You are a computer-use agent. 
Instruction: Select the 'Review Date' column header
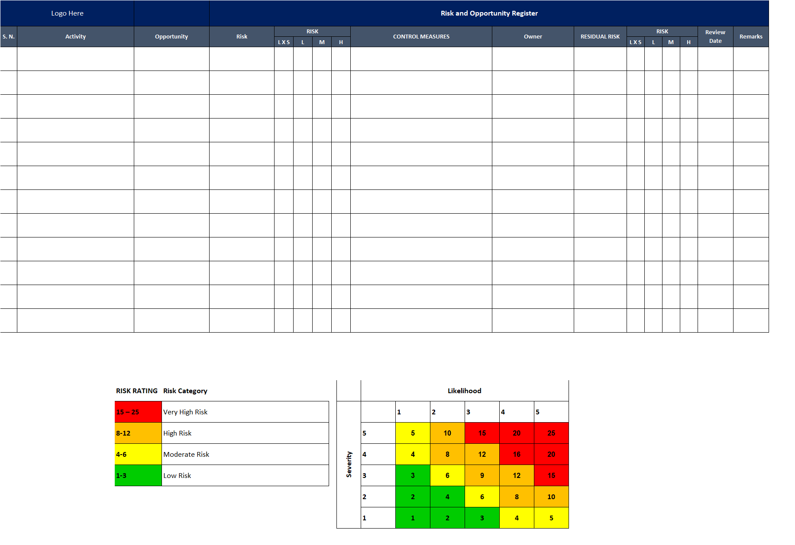tap(715, 37)
